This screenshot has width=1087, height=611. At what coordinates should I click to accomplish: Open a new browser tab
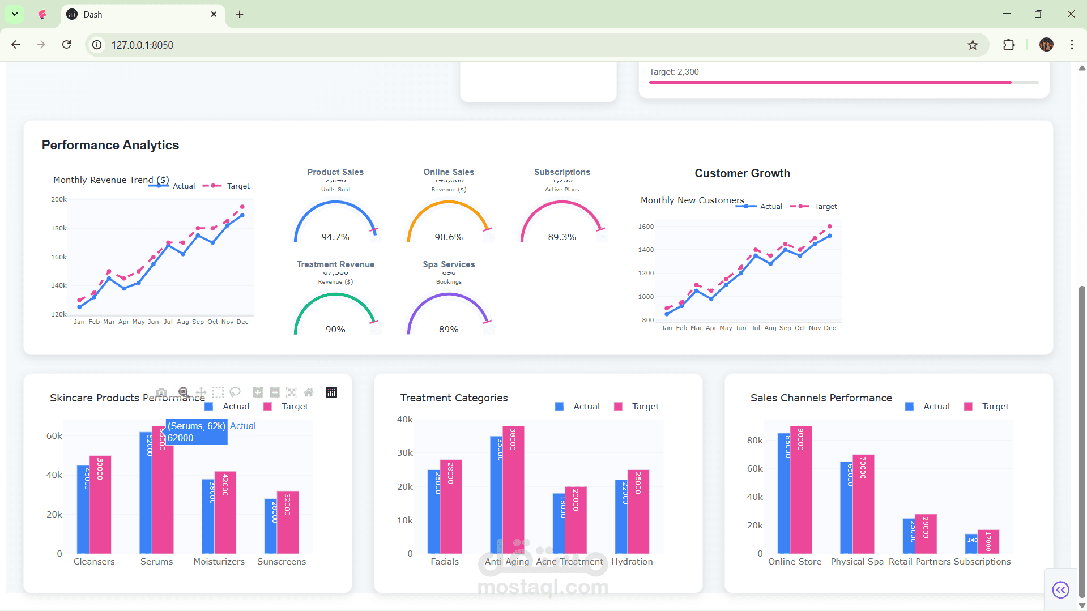(x=240, y=14)
